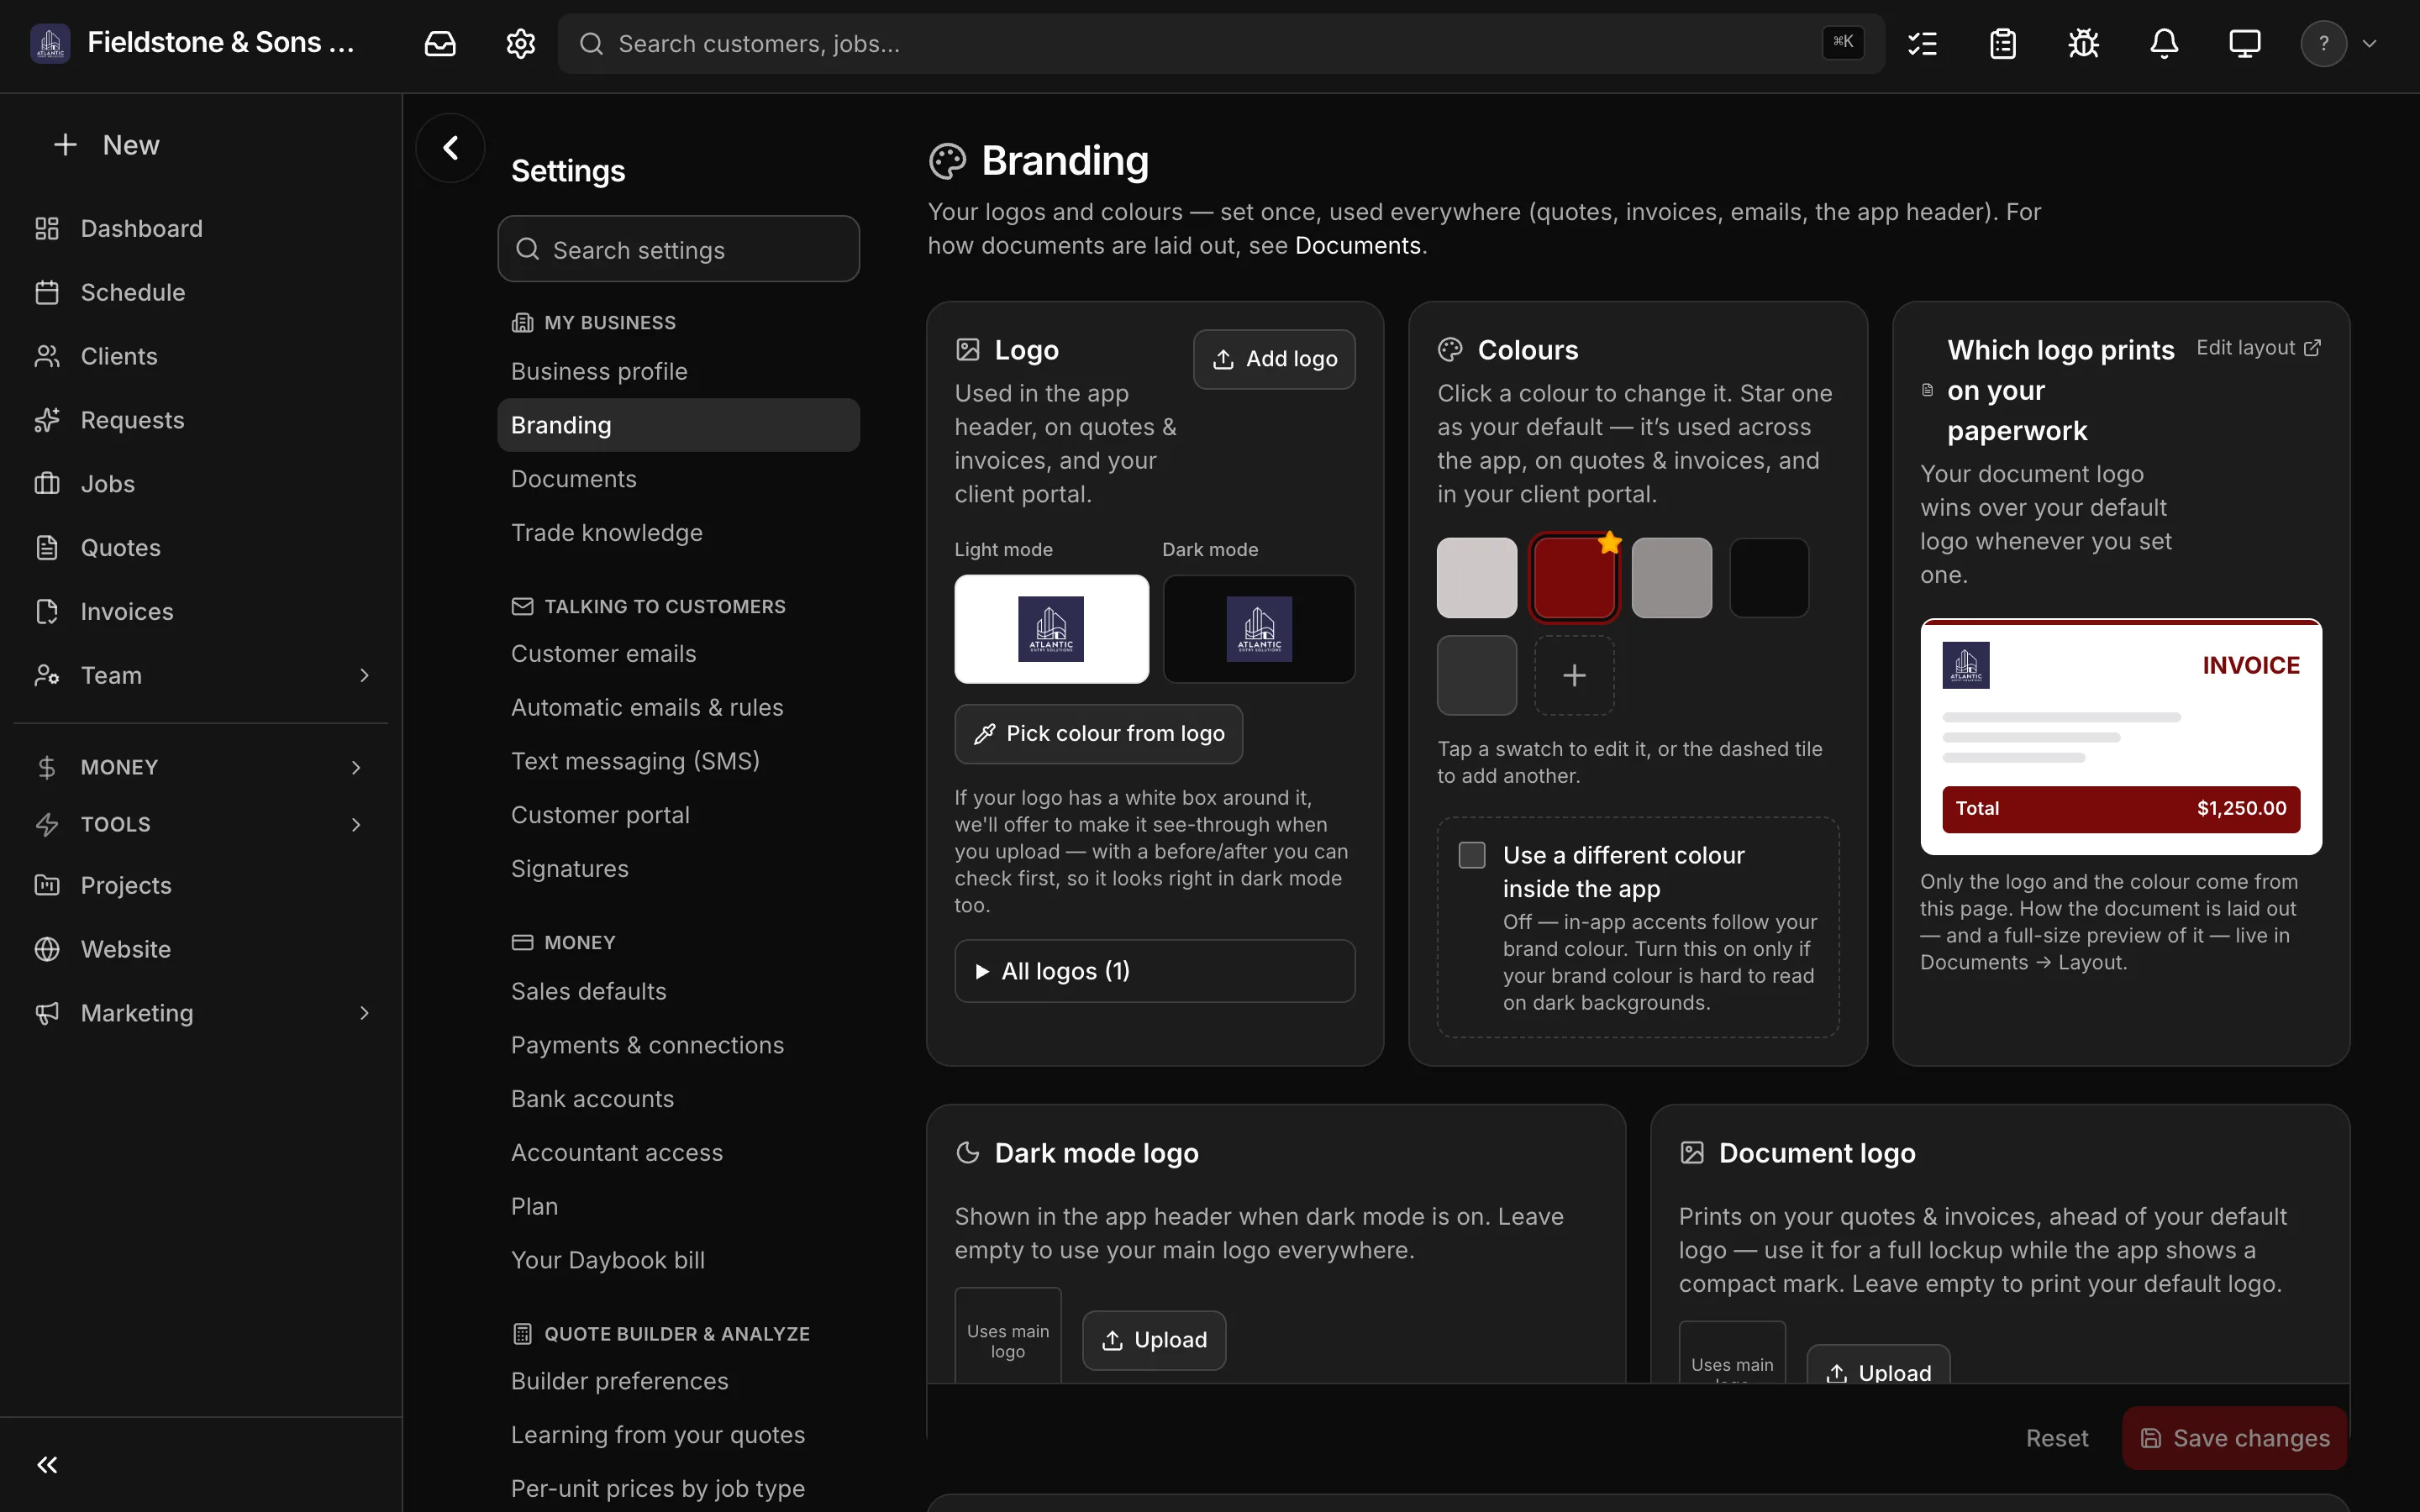
Task: Open Dashboard in sidebar
Action: (x=200, y=228)
